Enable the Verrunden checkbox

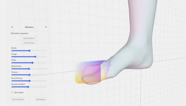12,92
